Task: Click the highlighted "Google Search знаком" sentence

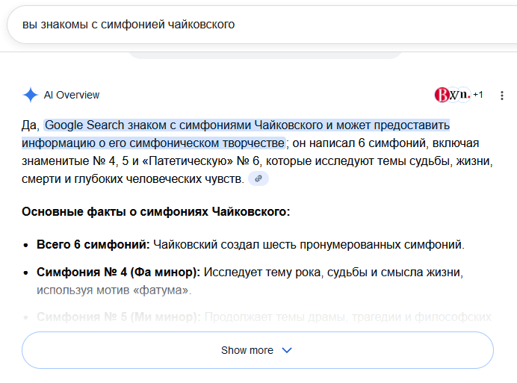Action: 247,125
